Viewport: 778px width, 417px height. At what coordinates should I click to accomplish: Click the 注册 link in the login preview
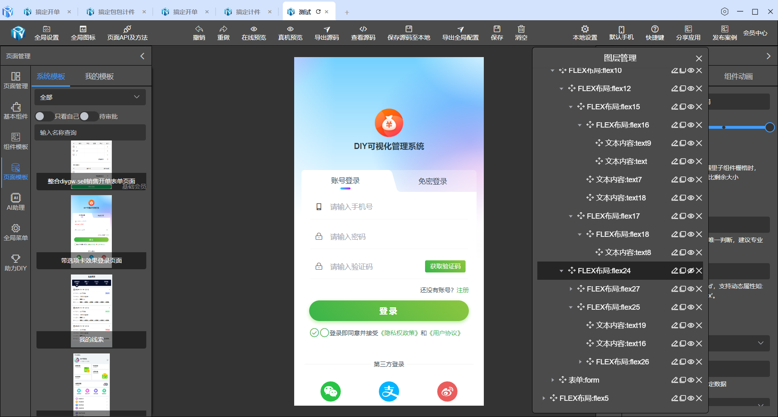tap(462, 290)
